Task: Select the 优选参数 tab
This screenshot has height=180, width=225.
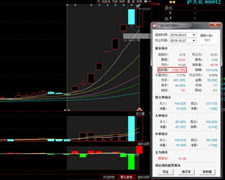Action: click(x=109, y=177)
